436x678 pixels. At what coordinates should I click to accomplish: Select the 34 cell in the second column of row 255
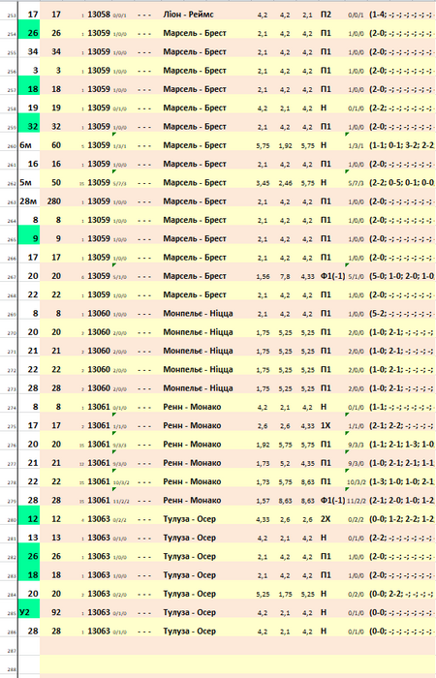[56, 51]
